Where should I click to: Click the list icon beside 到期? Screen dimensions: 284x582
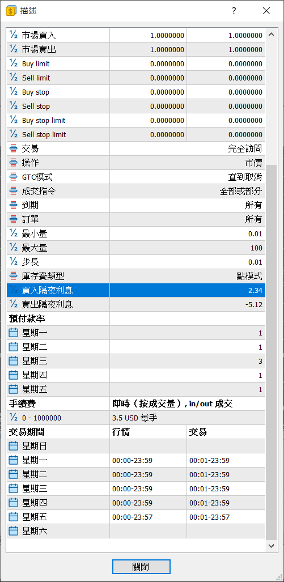(14, 205)
